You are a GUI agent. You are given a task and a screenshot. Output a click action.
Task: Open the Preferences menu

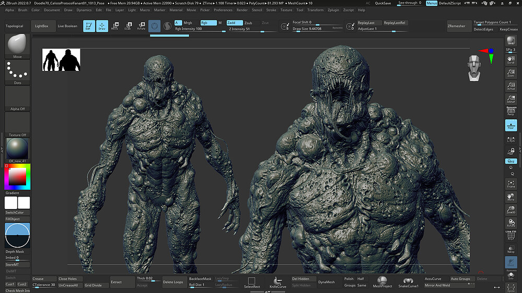pos(223,10)
